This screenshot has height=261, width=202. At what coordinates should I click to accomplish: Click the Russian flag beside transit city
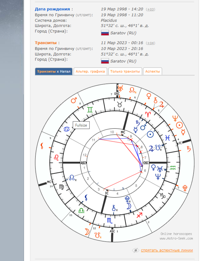(105, 61)
